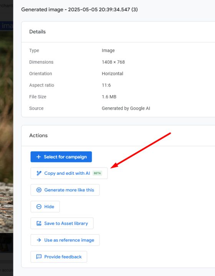Screen dimensions: 215x276
Task: Click the plus icon on Select for campaign
Action: pyautogui.click(x=39, y=157)
